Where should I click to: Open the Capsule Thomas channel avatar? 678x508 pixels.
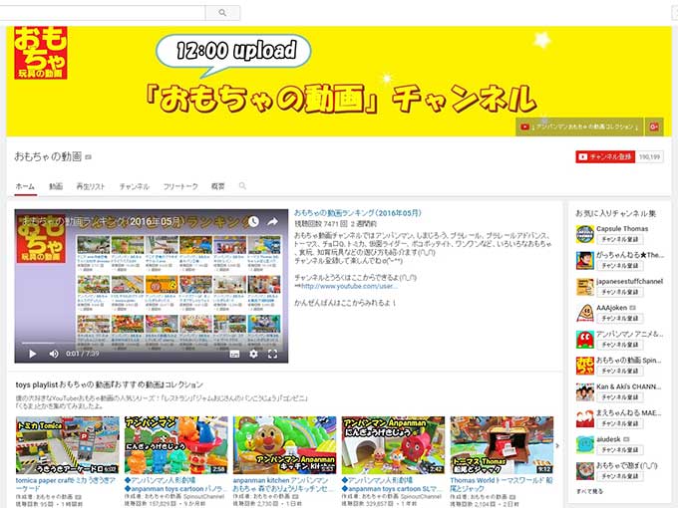click(585, 234)
